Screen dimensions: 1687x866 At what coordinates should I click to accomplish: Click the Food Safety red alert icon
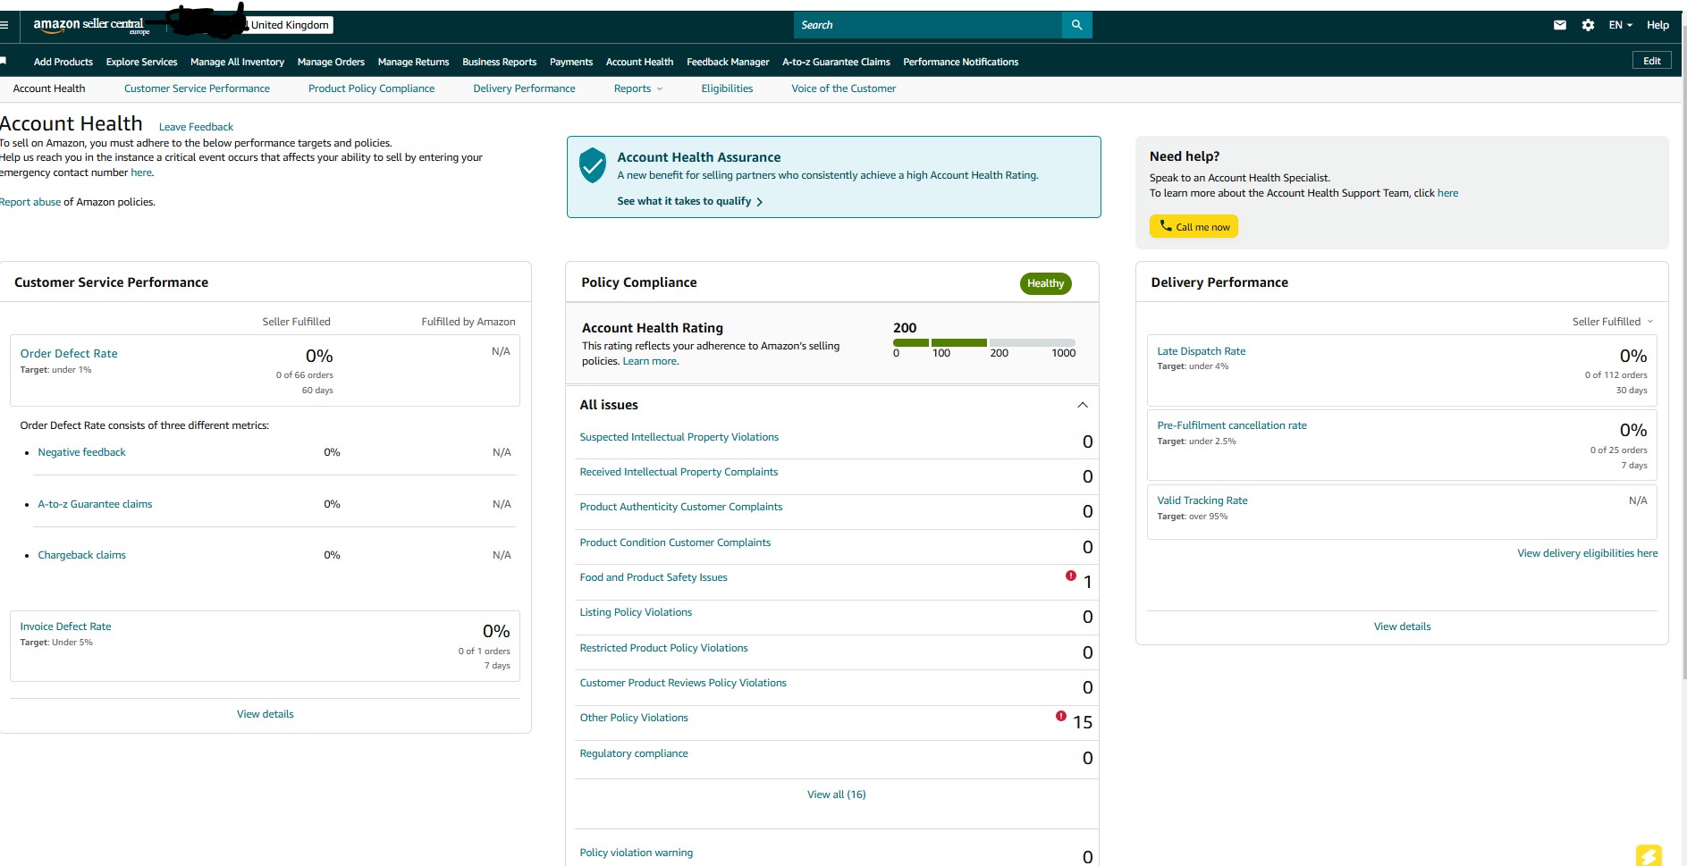click(x=1071, y=576)
